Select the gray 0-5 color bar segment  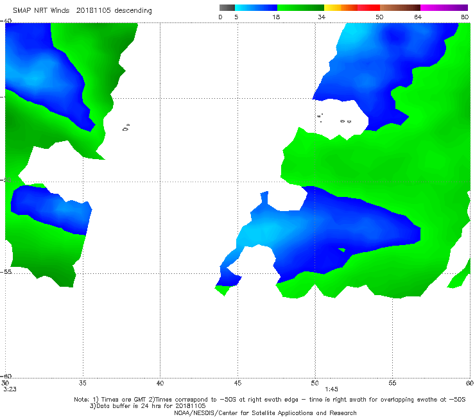(x=227, y=8)
